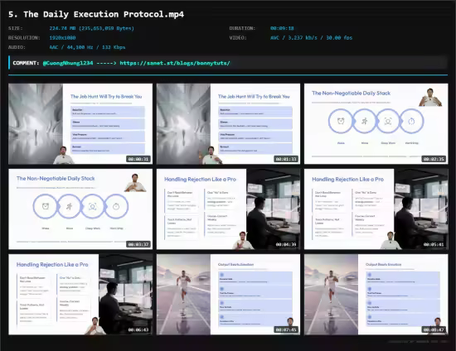Click stopwatch circle icon in 00:03:37 frame

point(116,206)
